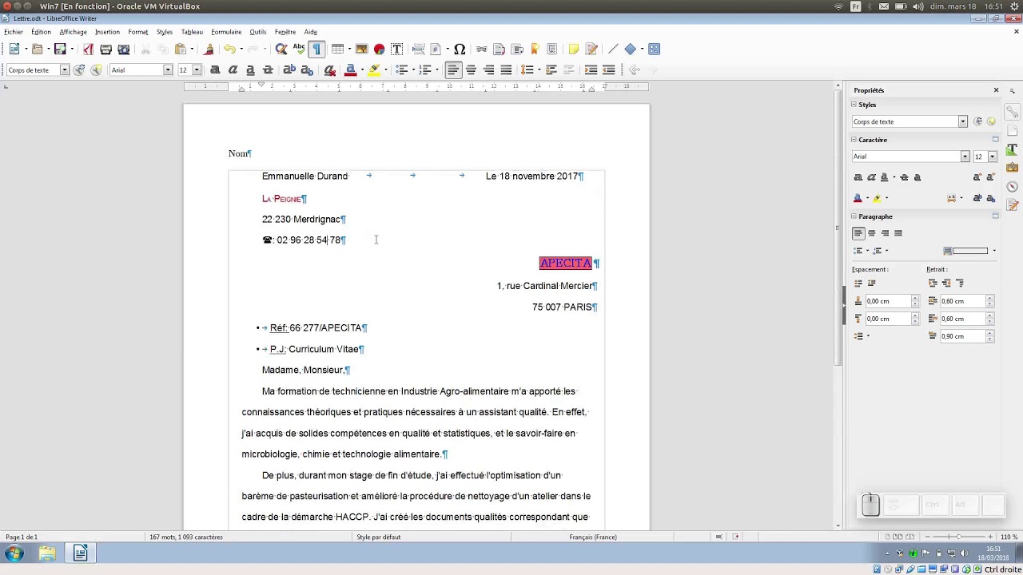Screen dimensions: 1023x575
Task: Click the Open folder toolbar icon
Action: pyautogui.click(x=37, y=50)
